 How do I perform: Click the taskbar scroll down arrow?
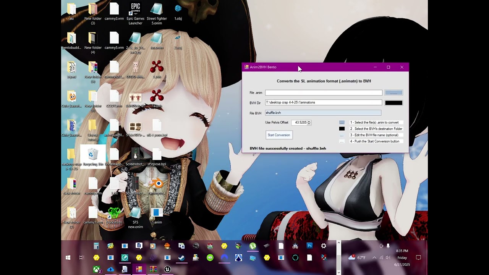[x=338, y=272]
